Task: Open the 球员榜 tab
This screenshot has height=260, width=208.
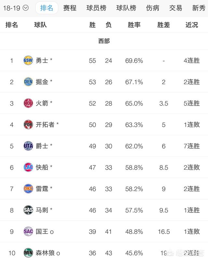Action: pos(96,8)
